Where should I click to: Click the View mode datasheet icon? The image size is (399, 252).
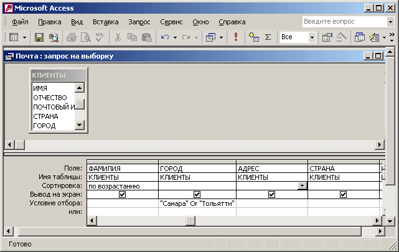pos(14,37)
